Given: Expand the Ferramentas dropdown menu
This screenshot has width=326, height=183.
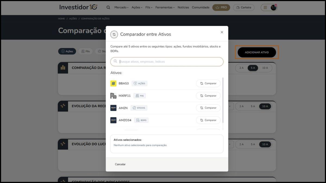Looking at the screenshot, I should click(165, 7).
